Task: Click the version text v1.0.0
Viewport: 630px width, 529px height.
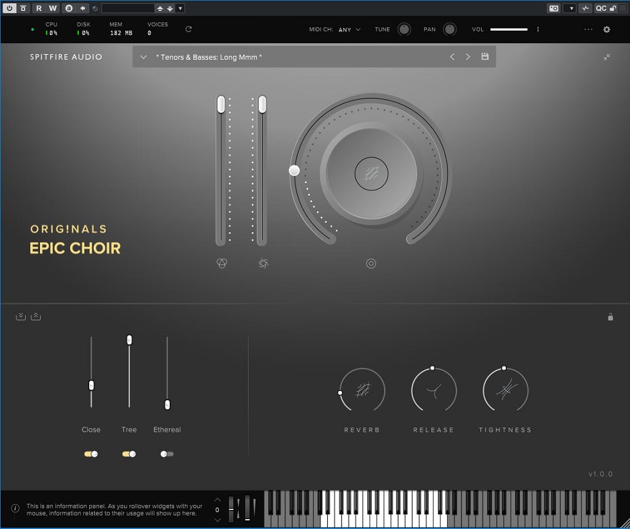Action: click(x=600, y=474)
